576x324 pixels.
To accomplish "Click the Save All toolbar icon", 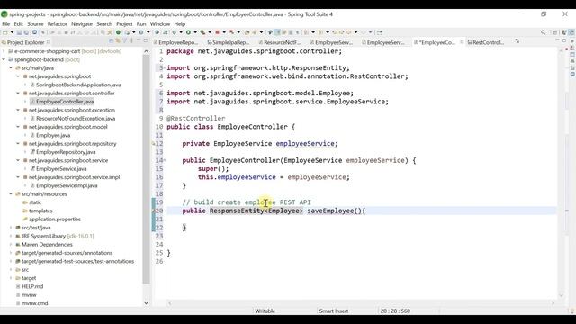I will tap(26, 32).
